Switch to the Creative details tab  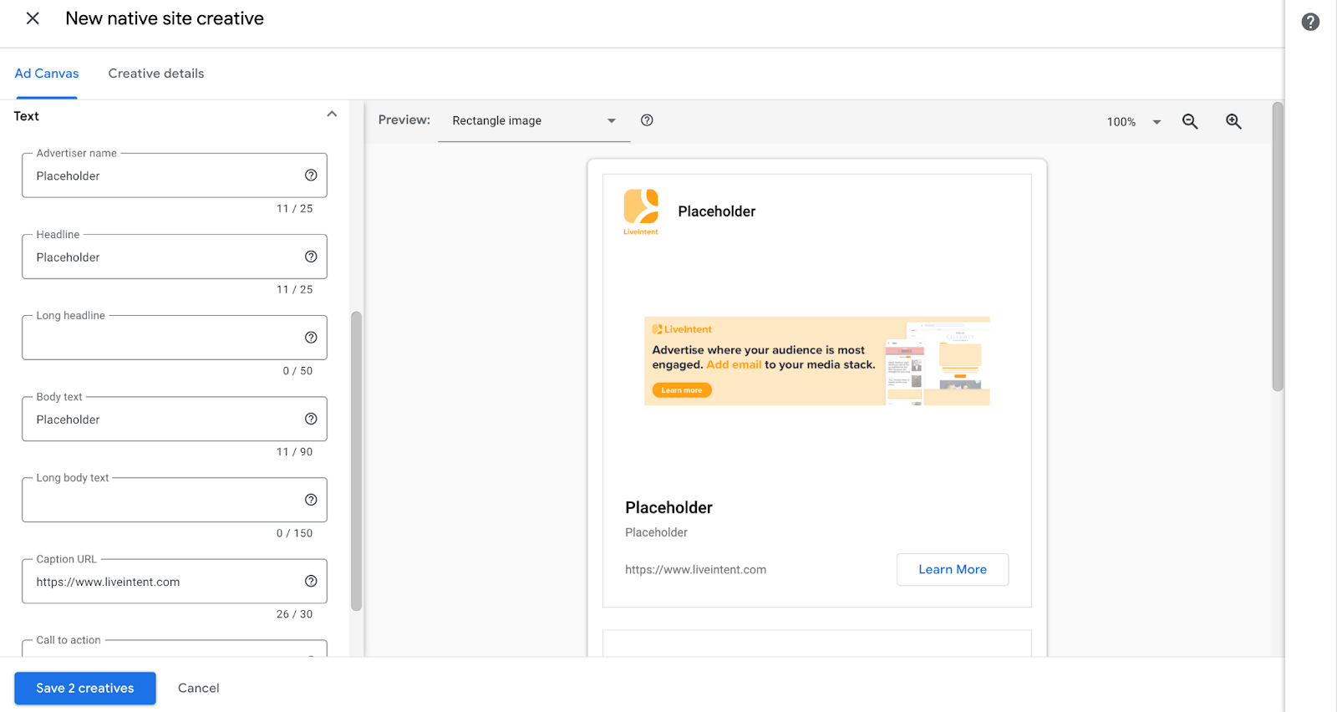(156, 74)
